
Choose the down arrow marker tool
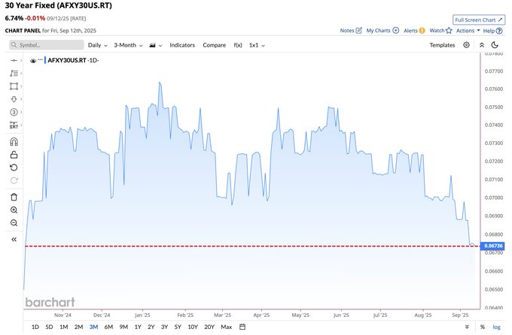pyautogui.click(x=14, y=99)
